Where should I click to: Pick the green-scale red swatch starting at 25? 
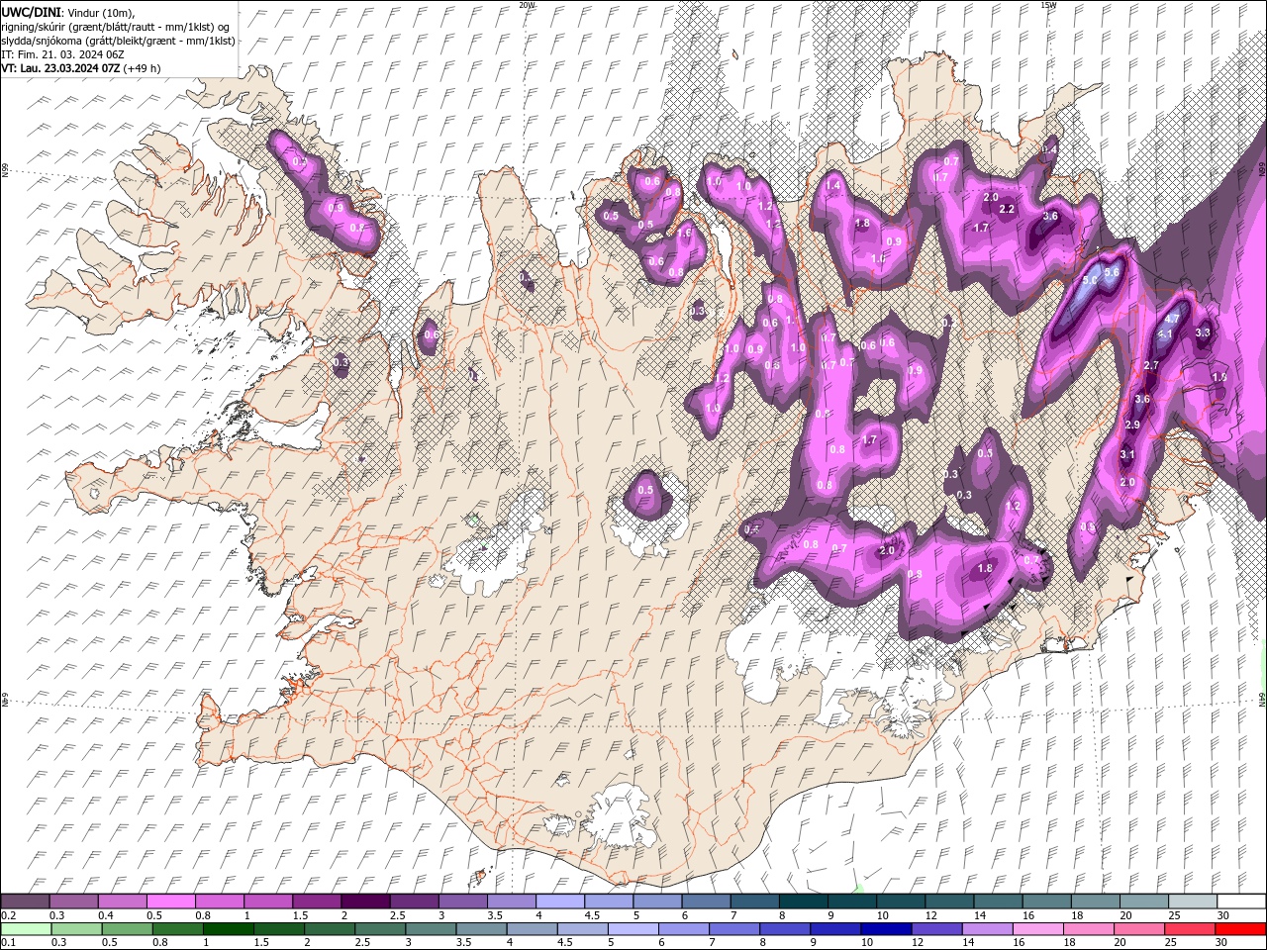1188,929
